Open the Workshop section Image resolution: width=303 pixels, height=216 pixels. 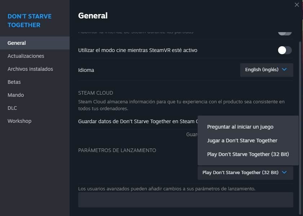(x=19, y=121)
